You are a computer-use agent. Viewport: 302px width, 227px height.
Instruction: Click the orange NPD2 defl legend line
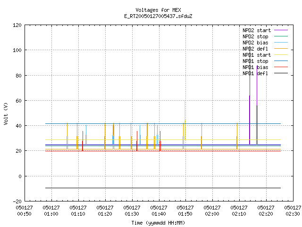click(281, 49)
